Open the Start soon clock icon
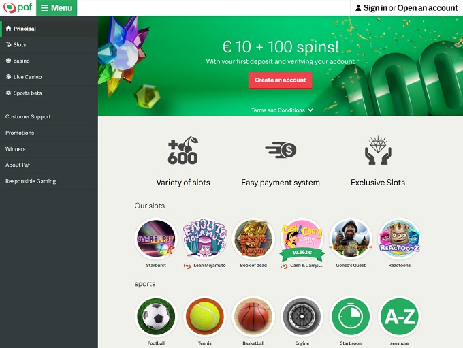 click(351, 317)
